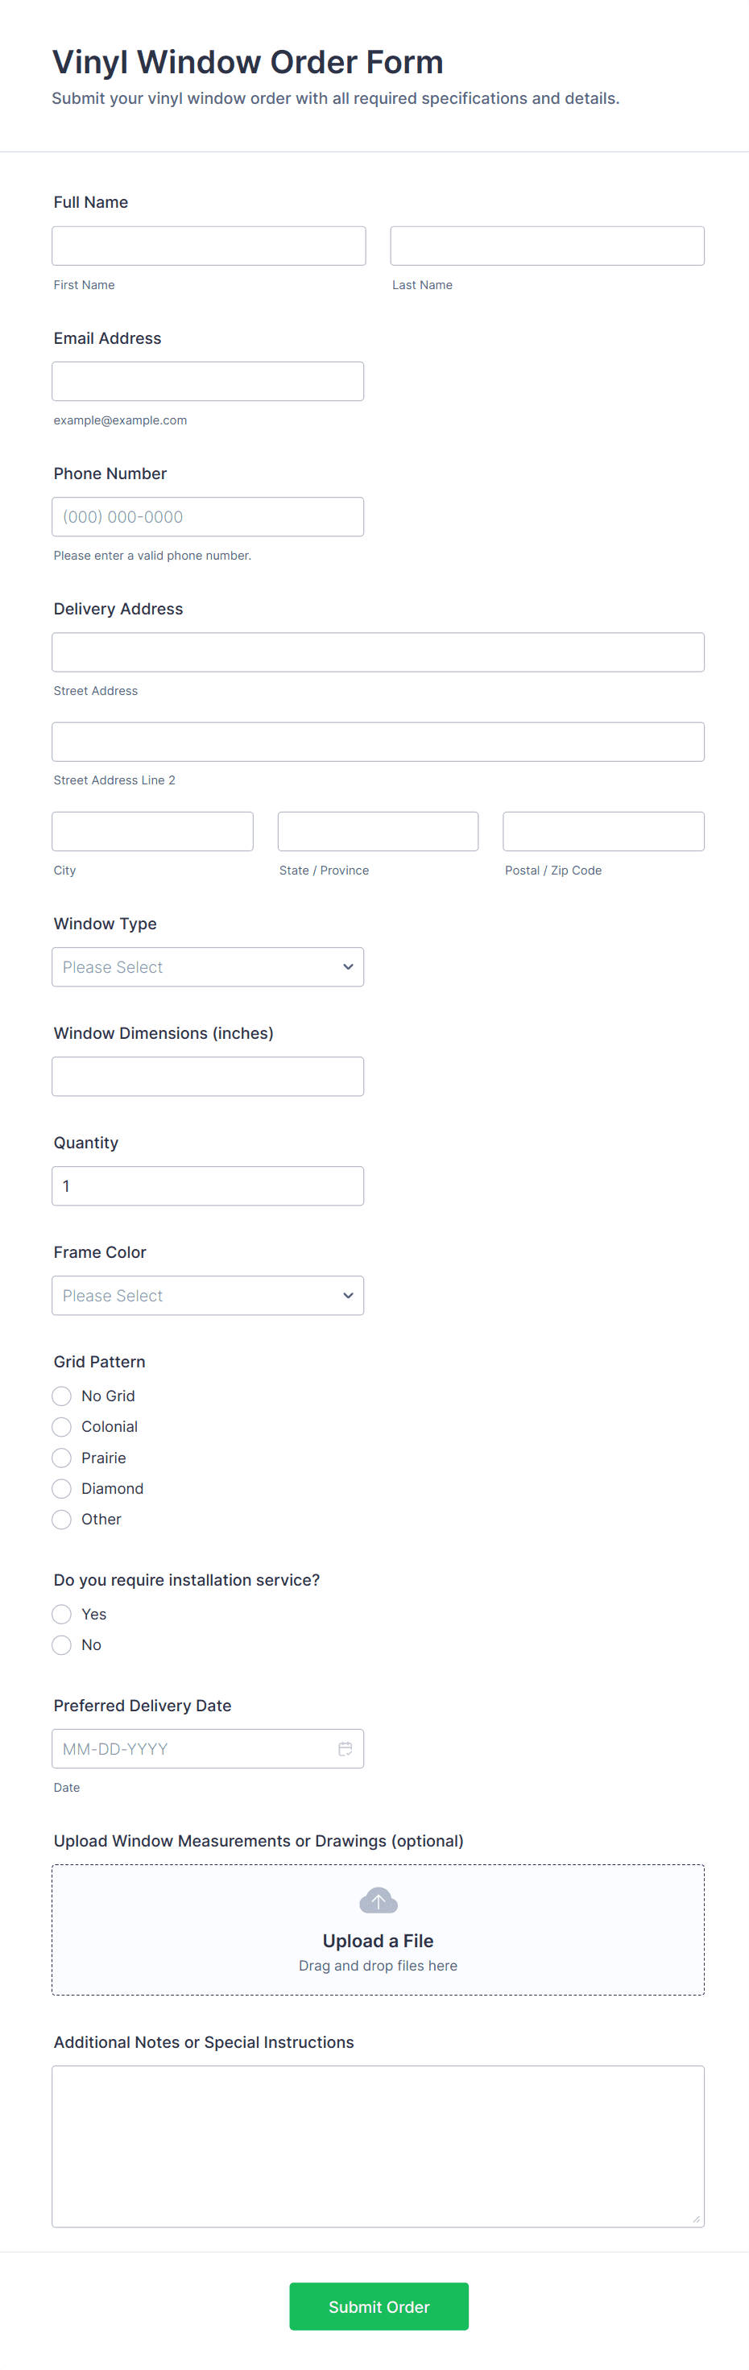This screenshot has width=749, height=2370.
Task: Pick the Diamond grid pattern
Action: click(62, 1489)
